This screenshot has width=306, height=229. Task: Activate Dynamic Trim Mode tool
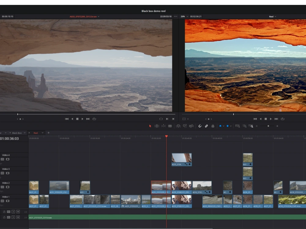tap(163, 126)
